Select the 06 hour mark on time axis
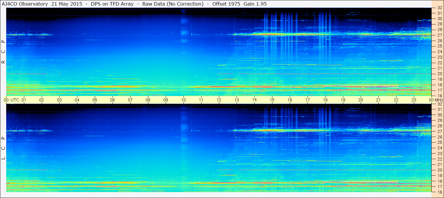 113,100
